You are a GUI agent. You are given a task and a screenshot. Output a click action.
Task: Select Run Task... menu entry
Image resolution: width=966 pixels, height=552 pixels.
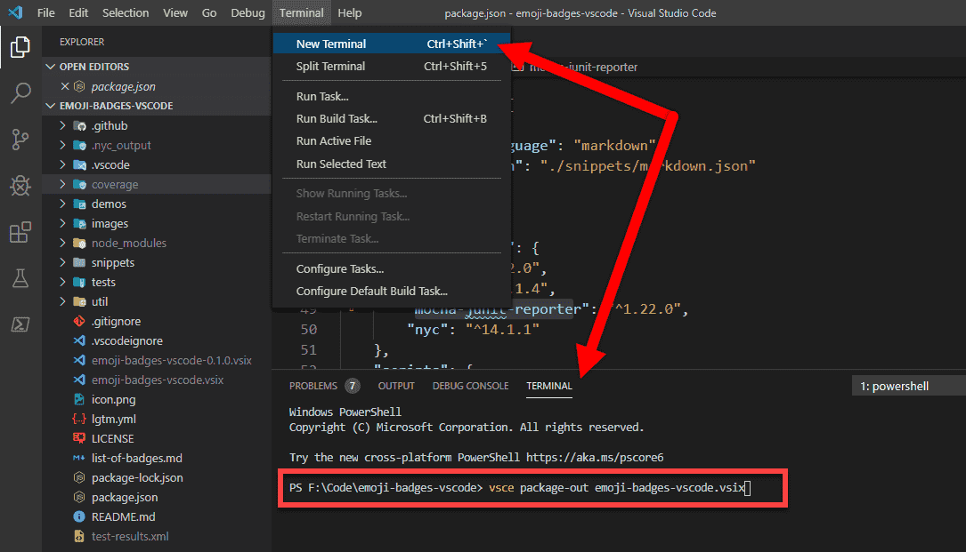pos(392,97)
